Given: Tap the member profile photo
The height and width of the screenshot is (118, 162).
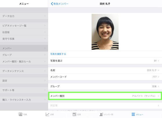Looking at the screenshot, I should tap(105, 32).
